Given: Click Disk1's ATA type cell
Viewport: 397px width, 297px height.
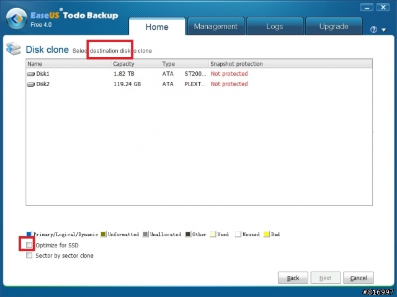Looking at the screenshot, I should pos(168,74).
